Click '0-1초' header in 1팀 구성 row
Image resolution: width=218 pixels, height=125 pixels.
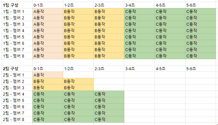[48, 5]
